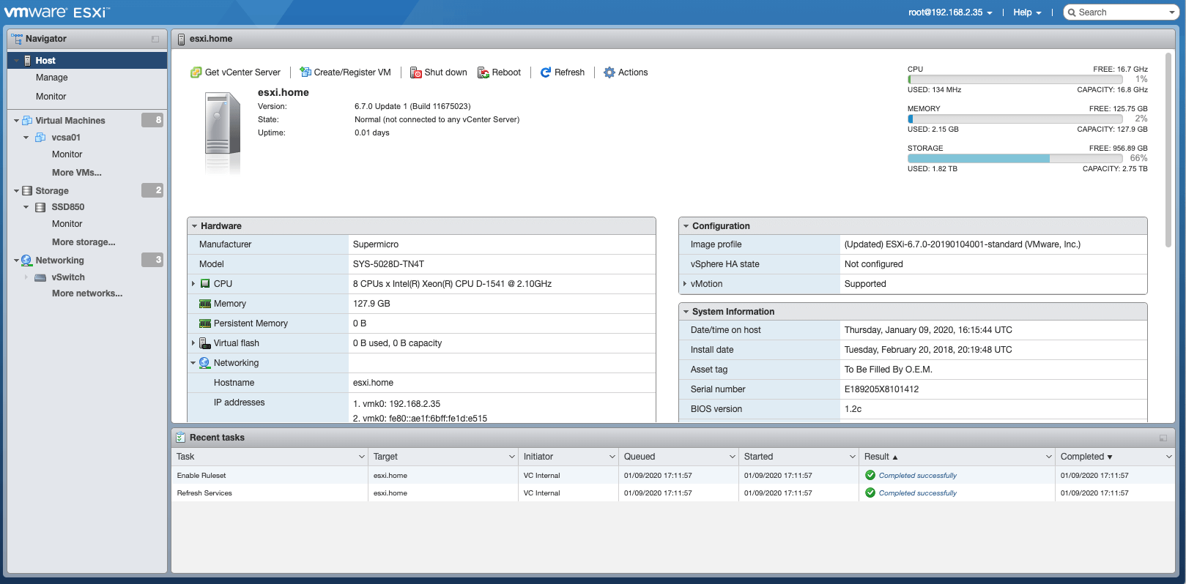
Task: Open the search options dropdown arrow
Action: pos(1171,12)
